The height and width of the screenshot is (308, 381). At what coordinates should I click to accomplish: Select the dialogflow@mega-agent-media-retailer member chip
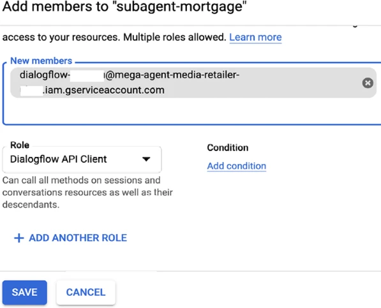[x=190, y=82]
